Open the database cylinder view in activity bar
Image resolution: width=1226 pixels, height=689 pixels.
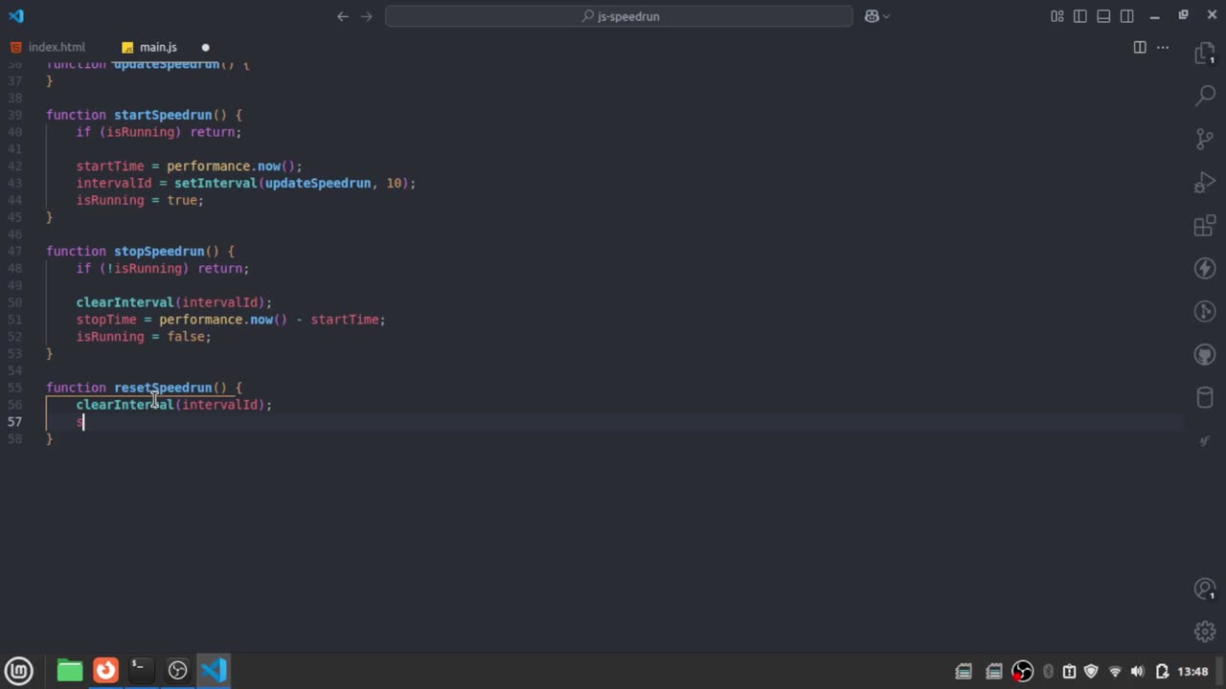click(x=1205, y=398)
